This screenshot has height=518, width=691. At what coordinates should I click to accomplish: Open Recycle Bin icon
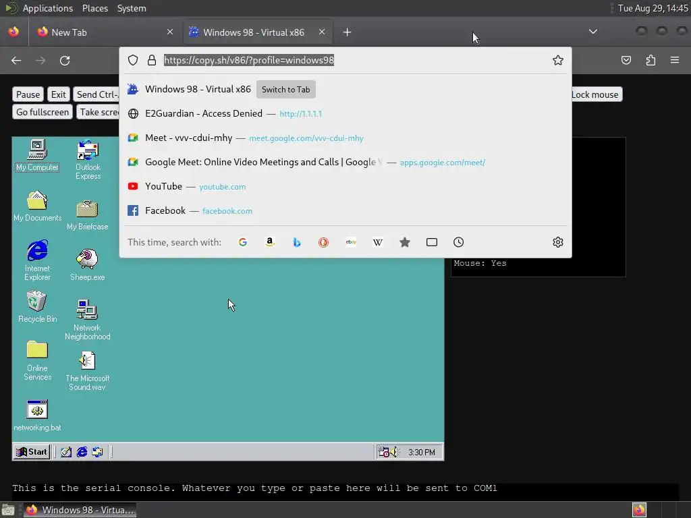tap(38, 307)
